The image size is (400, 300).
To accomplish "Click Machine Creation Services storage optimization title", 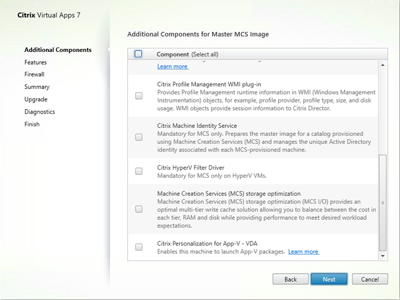I will pos(229,193).
